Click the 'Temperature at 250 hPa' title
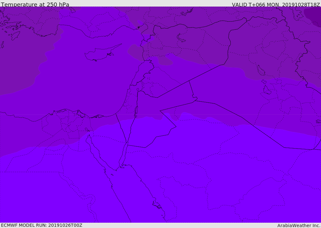 click(35, 4)
